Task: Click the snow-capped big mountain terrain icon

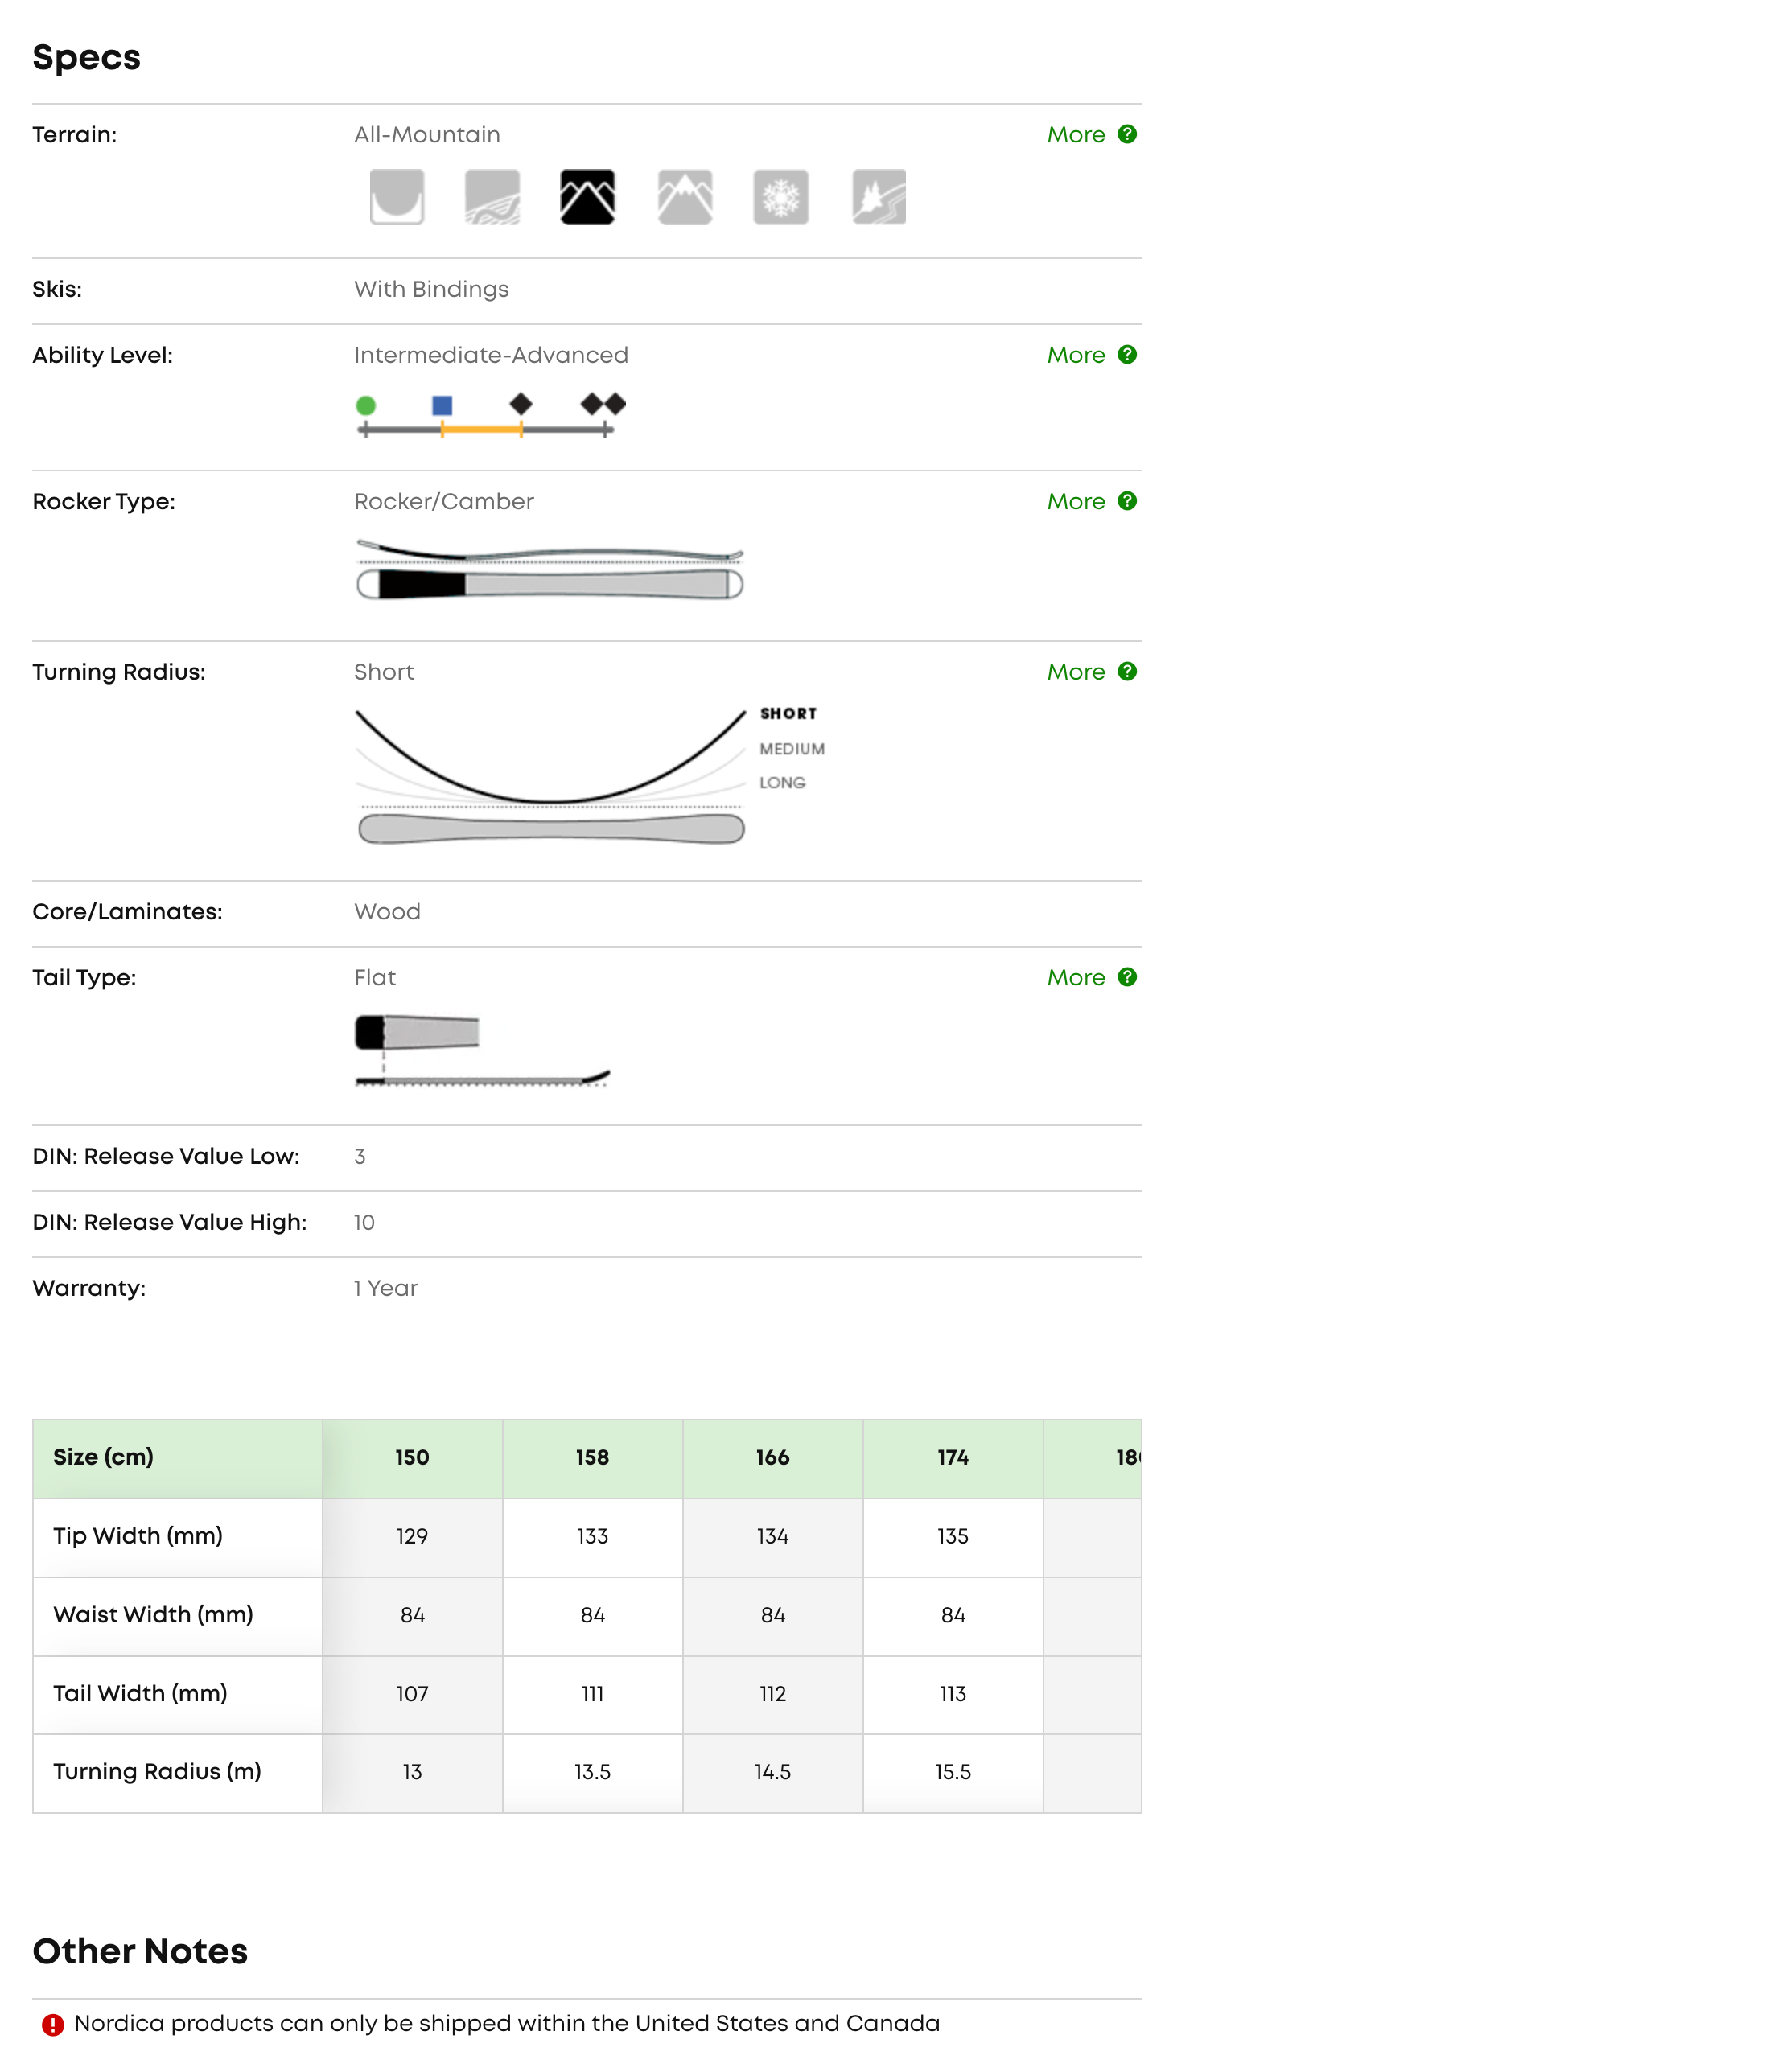Action: (684, 196)
